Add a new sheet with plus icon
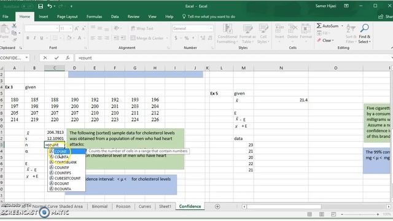393x221 pixels. 217,206
